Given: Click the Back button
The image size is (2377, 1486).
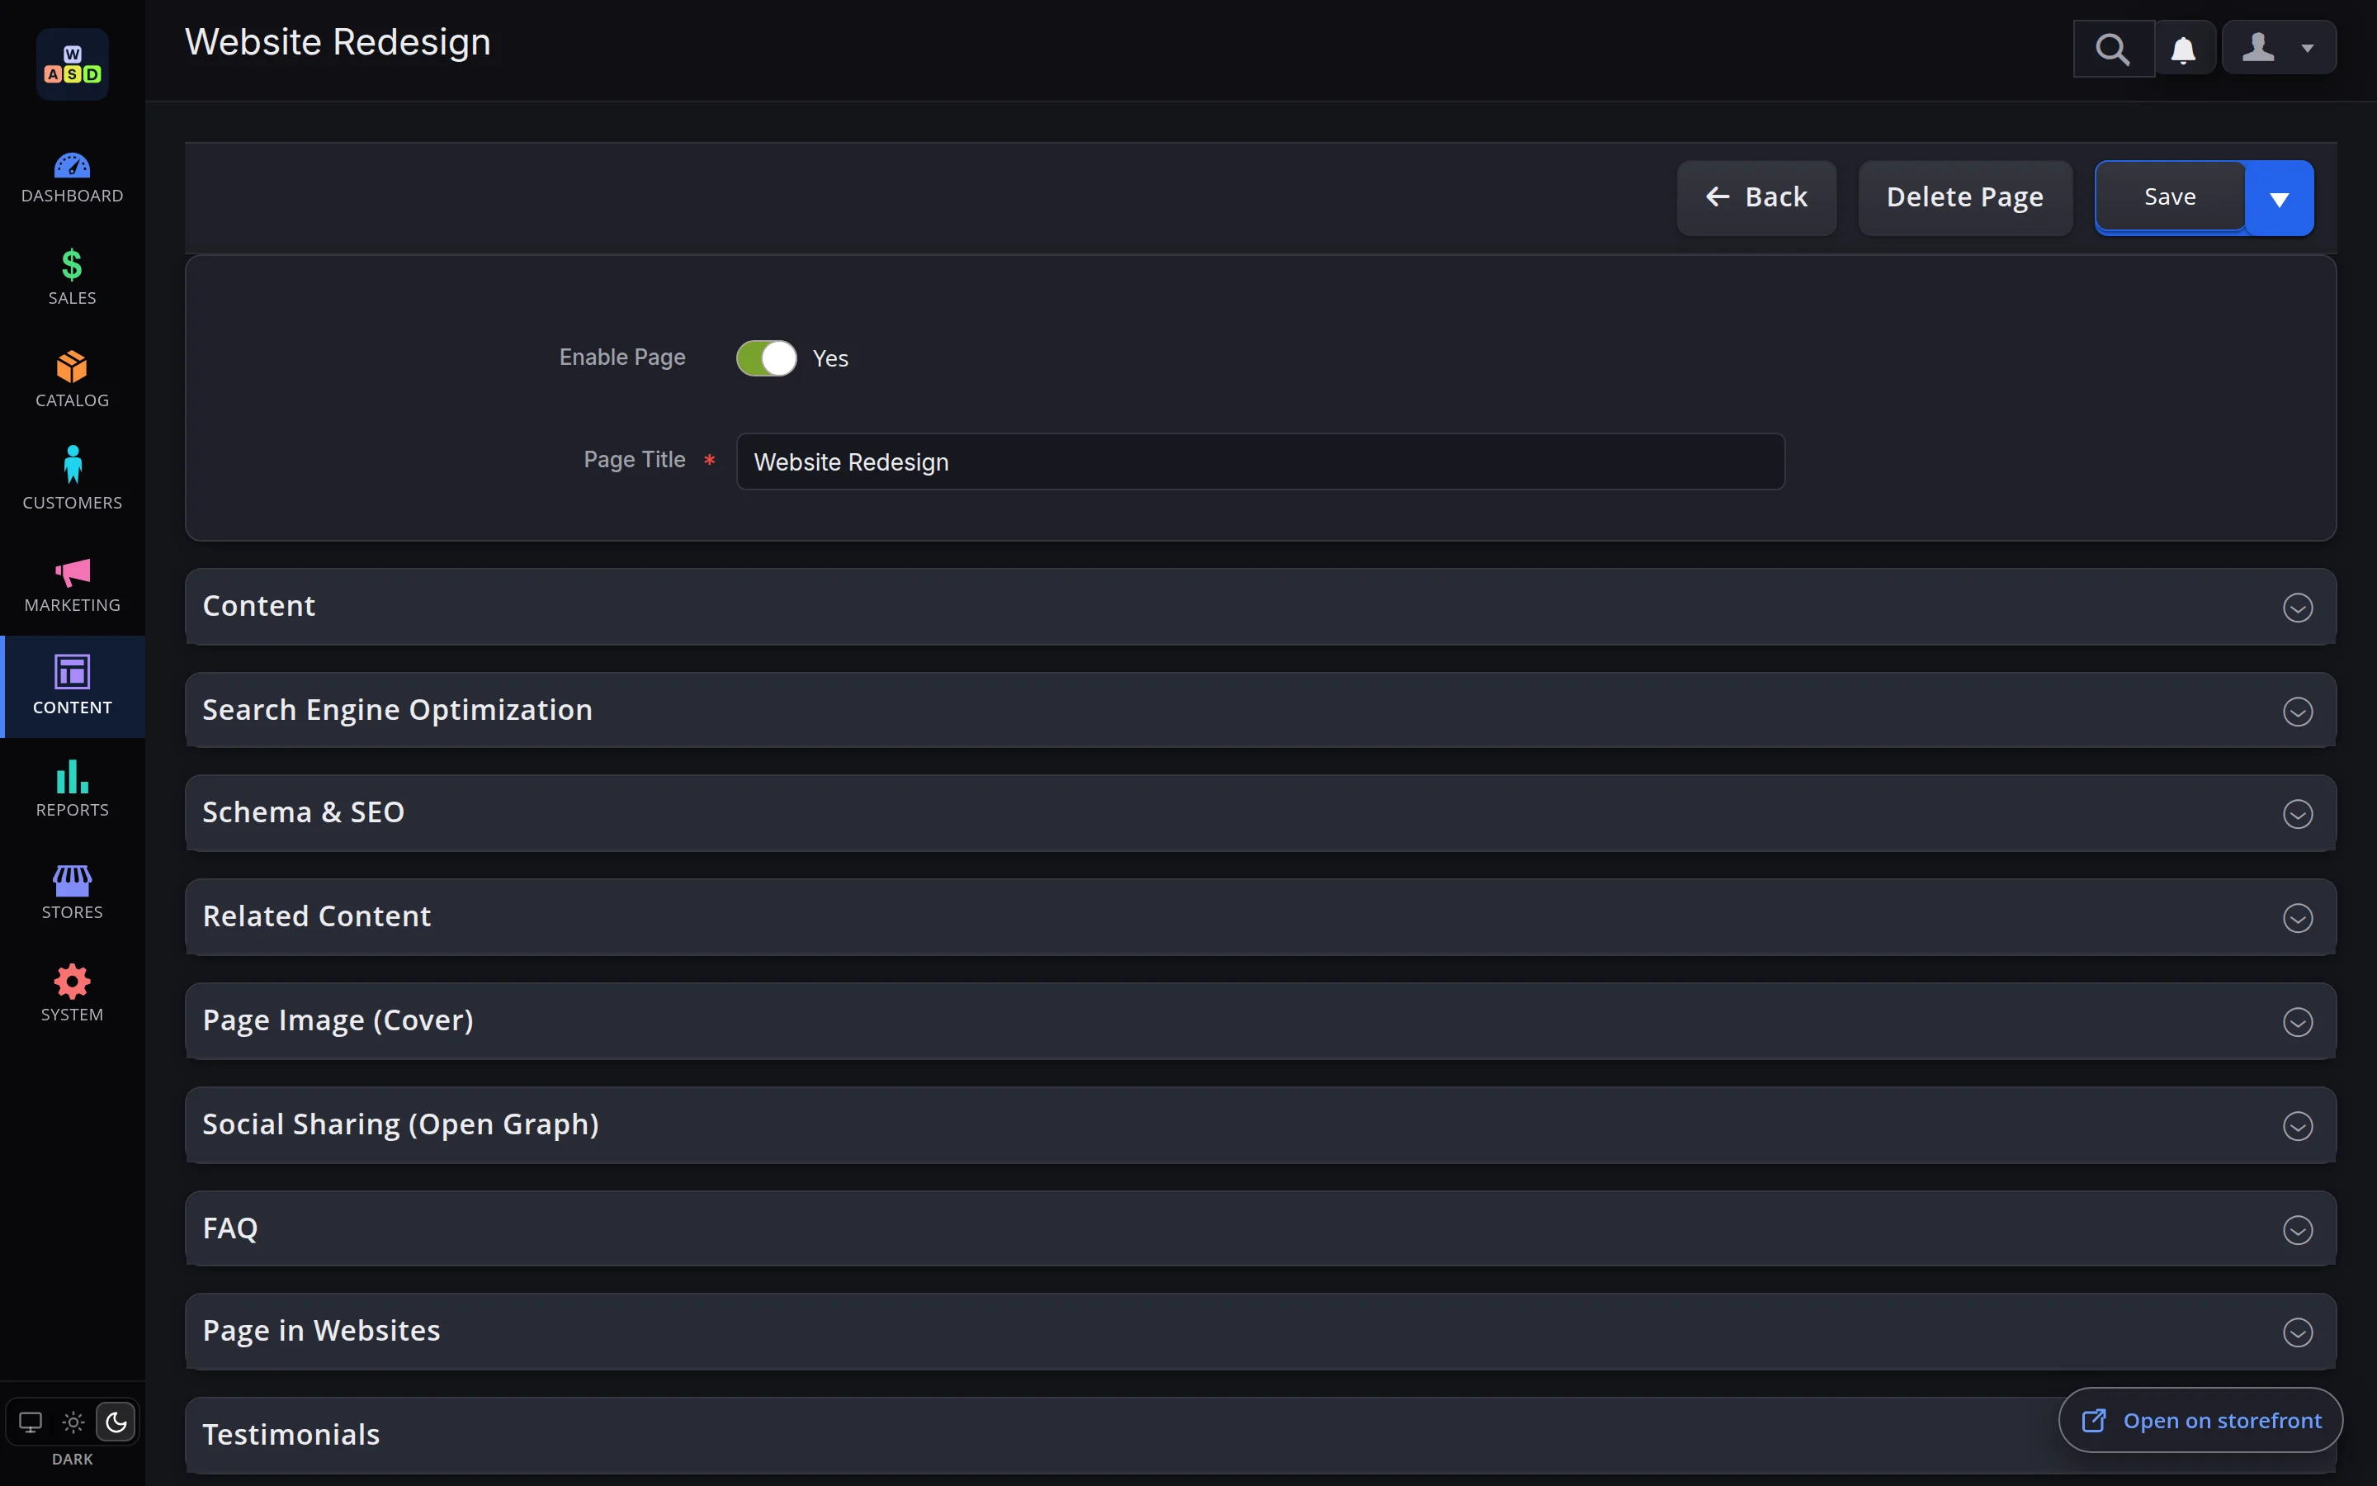Looking at the screenshot, I should click(1756, 197).
